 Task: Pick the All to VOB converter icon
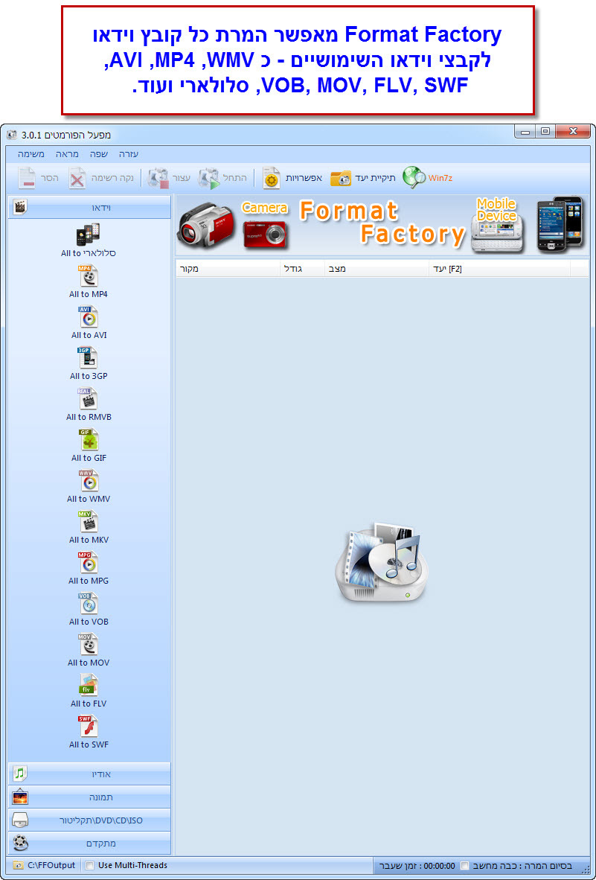coord(88,603)
